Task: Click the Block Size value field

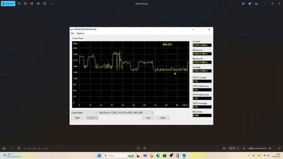Action: point(202,115)
